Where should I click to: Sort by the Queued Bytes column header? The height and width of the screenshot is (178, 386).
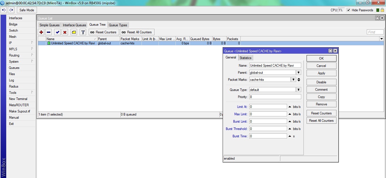point(201,39)
